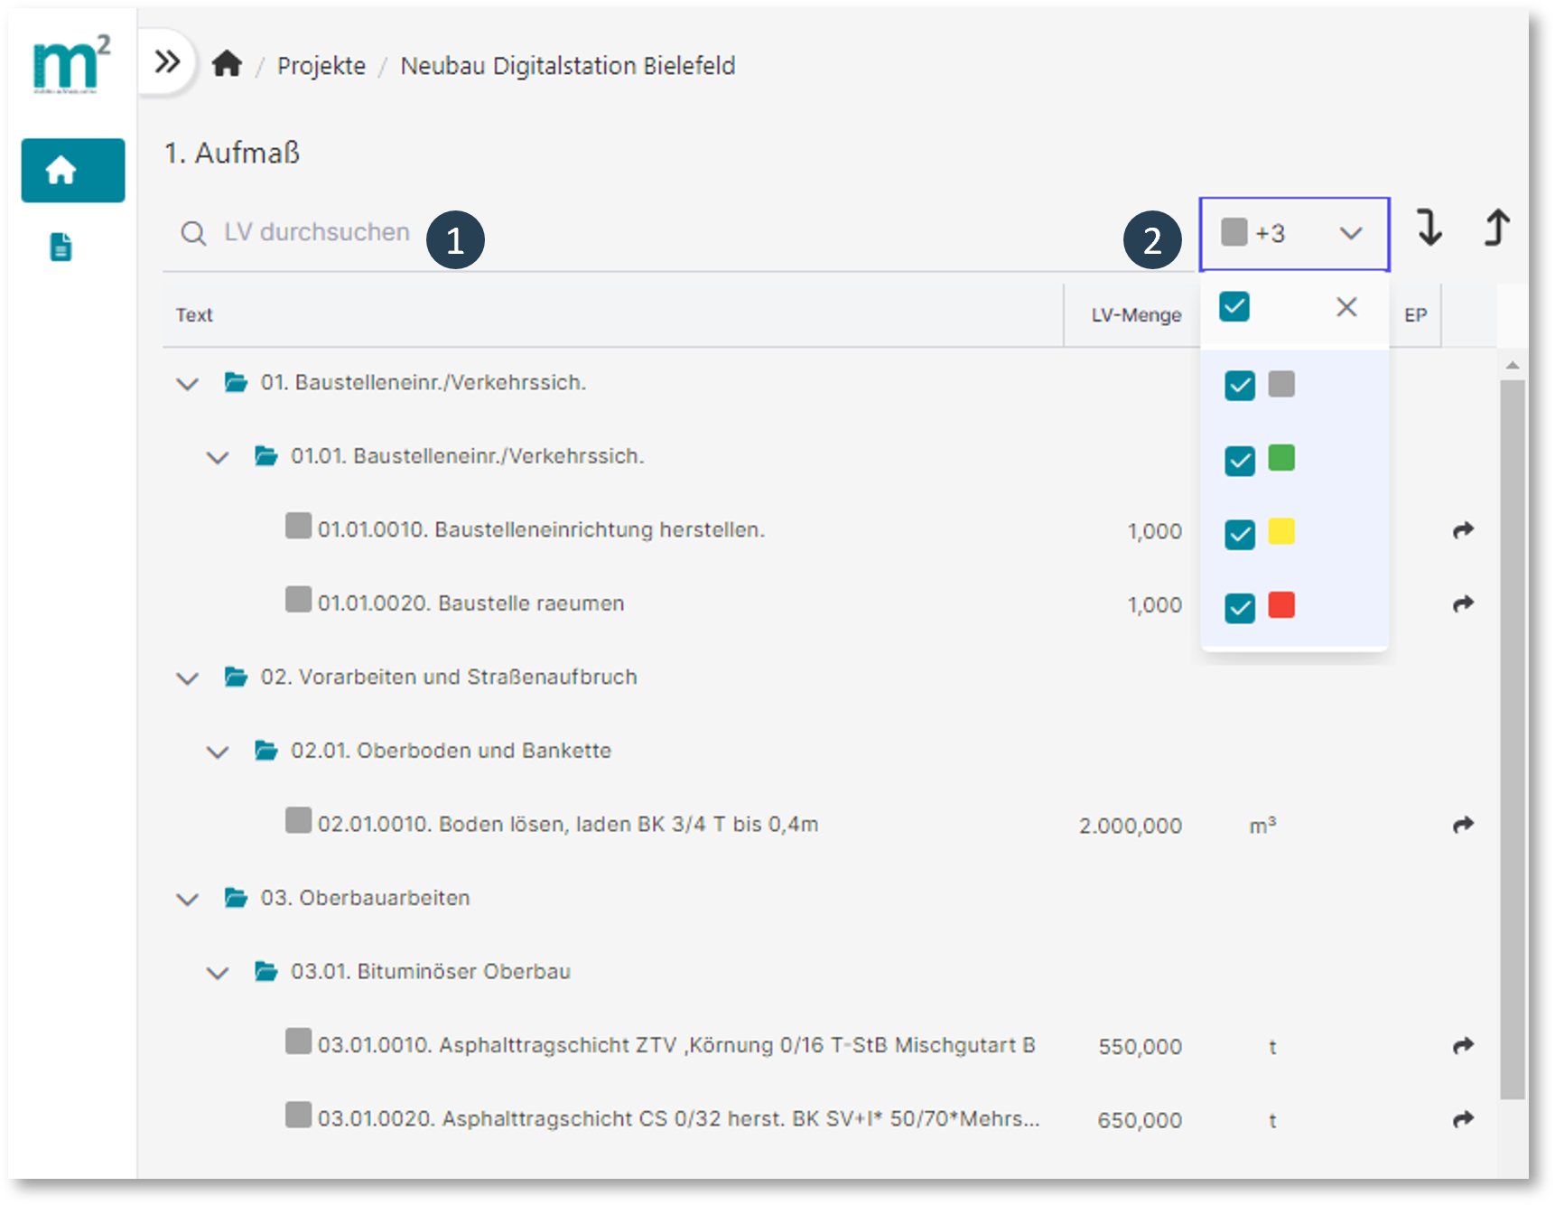Toggle the select-all checkbox in filter dropdown
The image size is (1555, 1205).
tap(1234, 307)
